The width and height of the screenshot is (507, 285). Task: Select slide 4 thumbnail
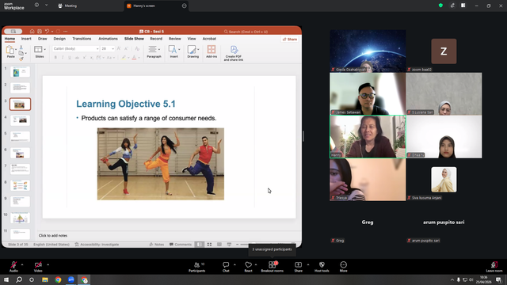[20, 120]
